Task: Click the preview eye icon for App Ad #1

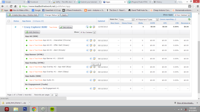Action: (x=87, y=40)
